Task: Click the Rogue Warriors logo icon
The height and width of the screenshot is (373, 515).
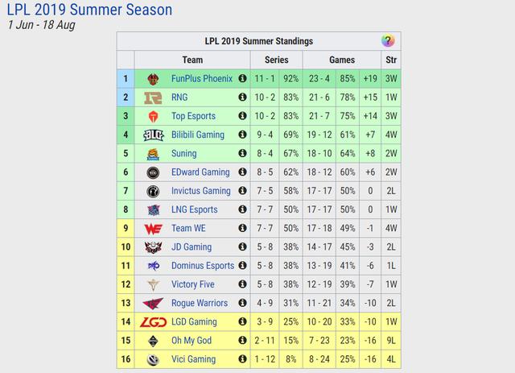Action: (x=153, y=303)
